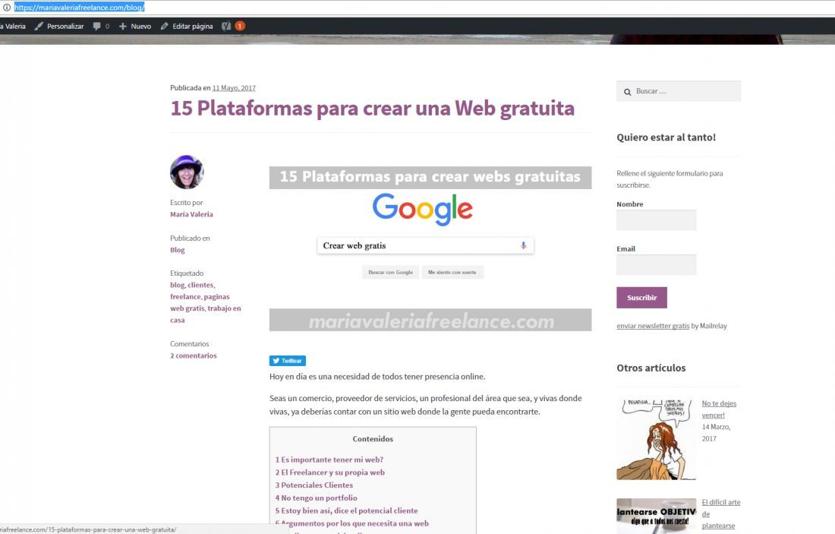Click the Quiero estar al tanto! heading
The height and width of the screenshot is (534, 835).
tap(666, 137)
